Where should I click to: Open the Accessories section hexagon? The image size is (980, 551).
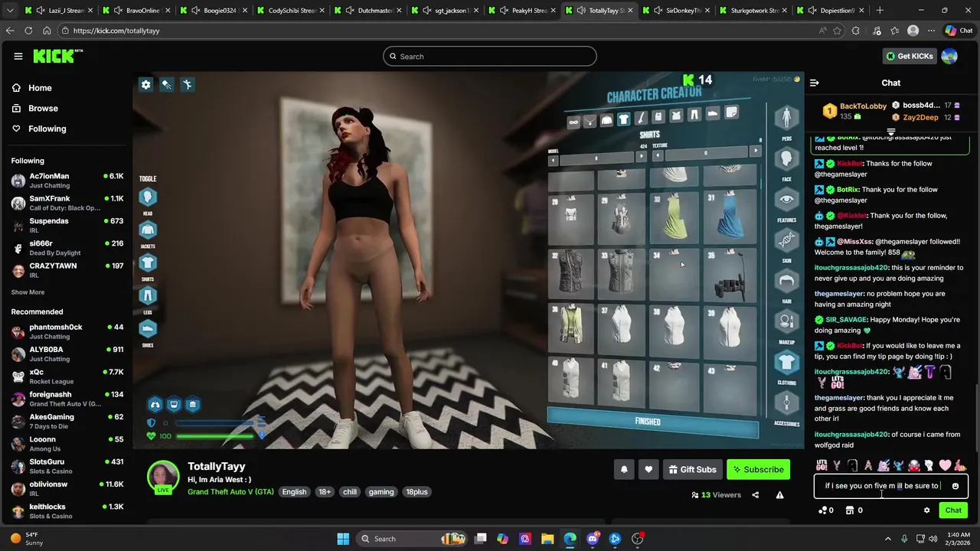786,403
